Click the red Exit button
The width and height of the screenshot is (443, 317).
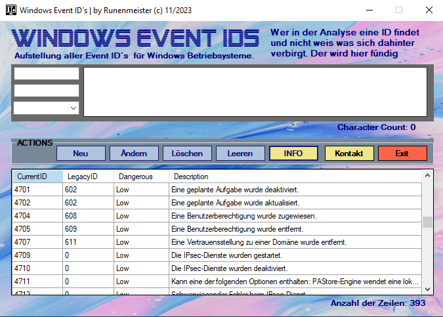(x=402, y=154)
